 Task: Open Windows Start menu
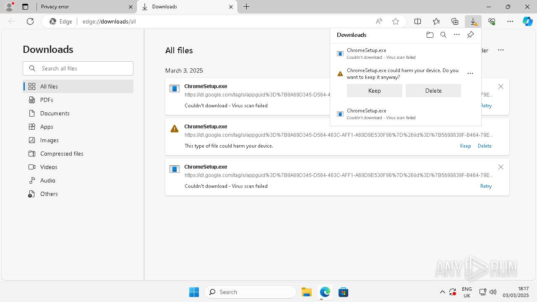(x=194, y=292)
